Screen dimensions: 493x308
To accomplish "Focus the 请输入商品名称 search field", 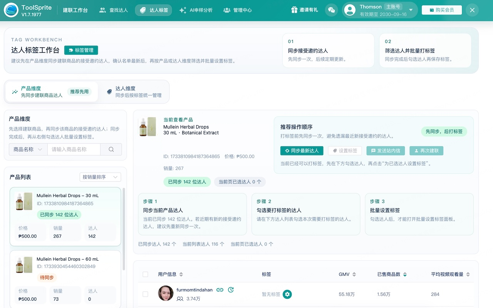I will [74, 149].
